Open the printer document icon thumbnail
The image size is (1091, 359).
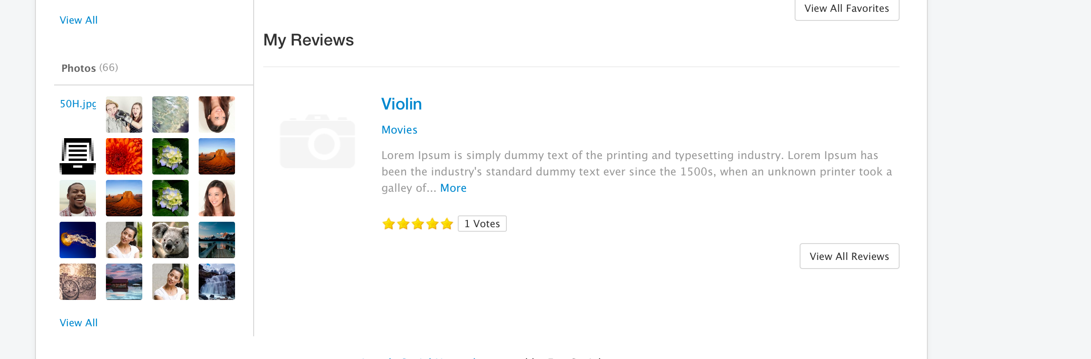click(78, 156)
